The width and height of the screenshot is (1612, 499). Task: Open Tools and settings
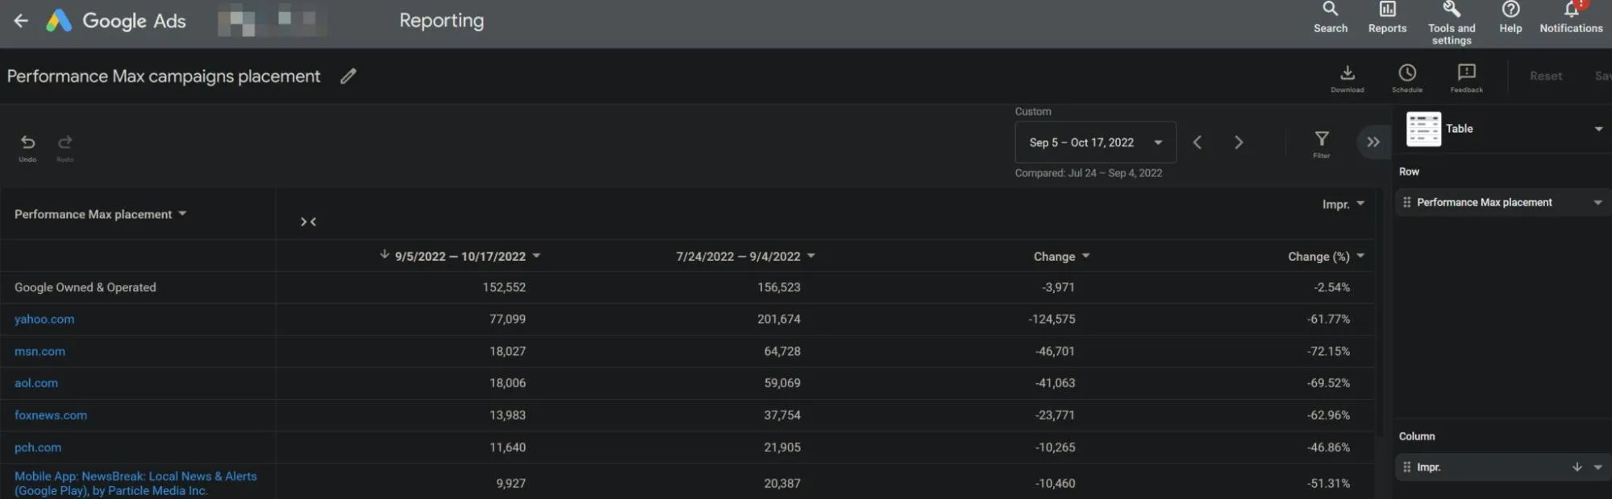tap(1452, 23)
